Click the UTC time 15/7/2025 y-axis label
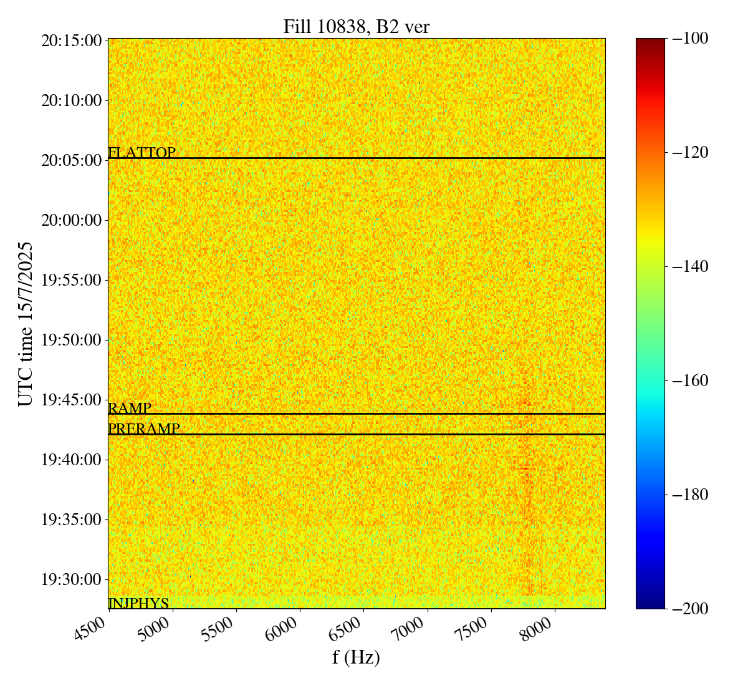Image resolution: width=748 pixels, height=686 pixels. pos(26,324)
